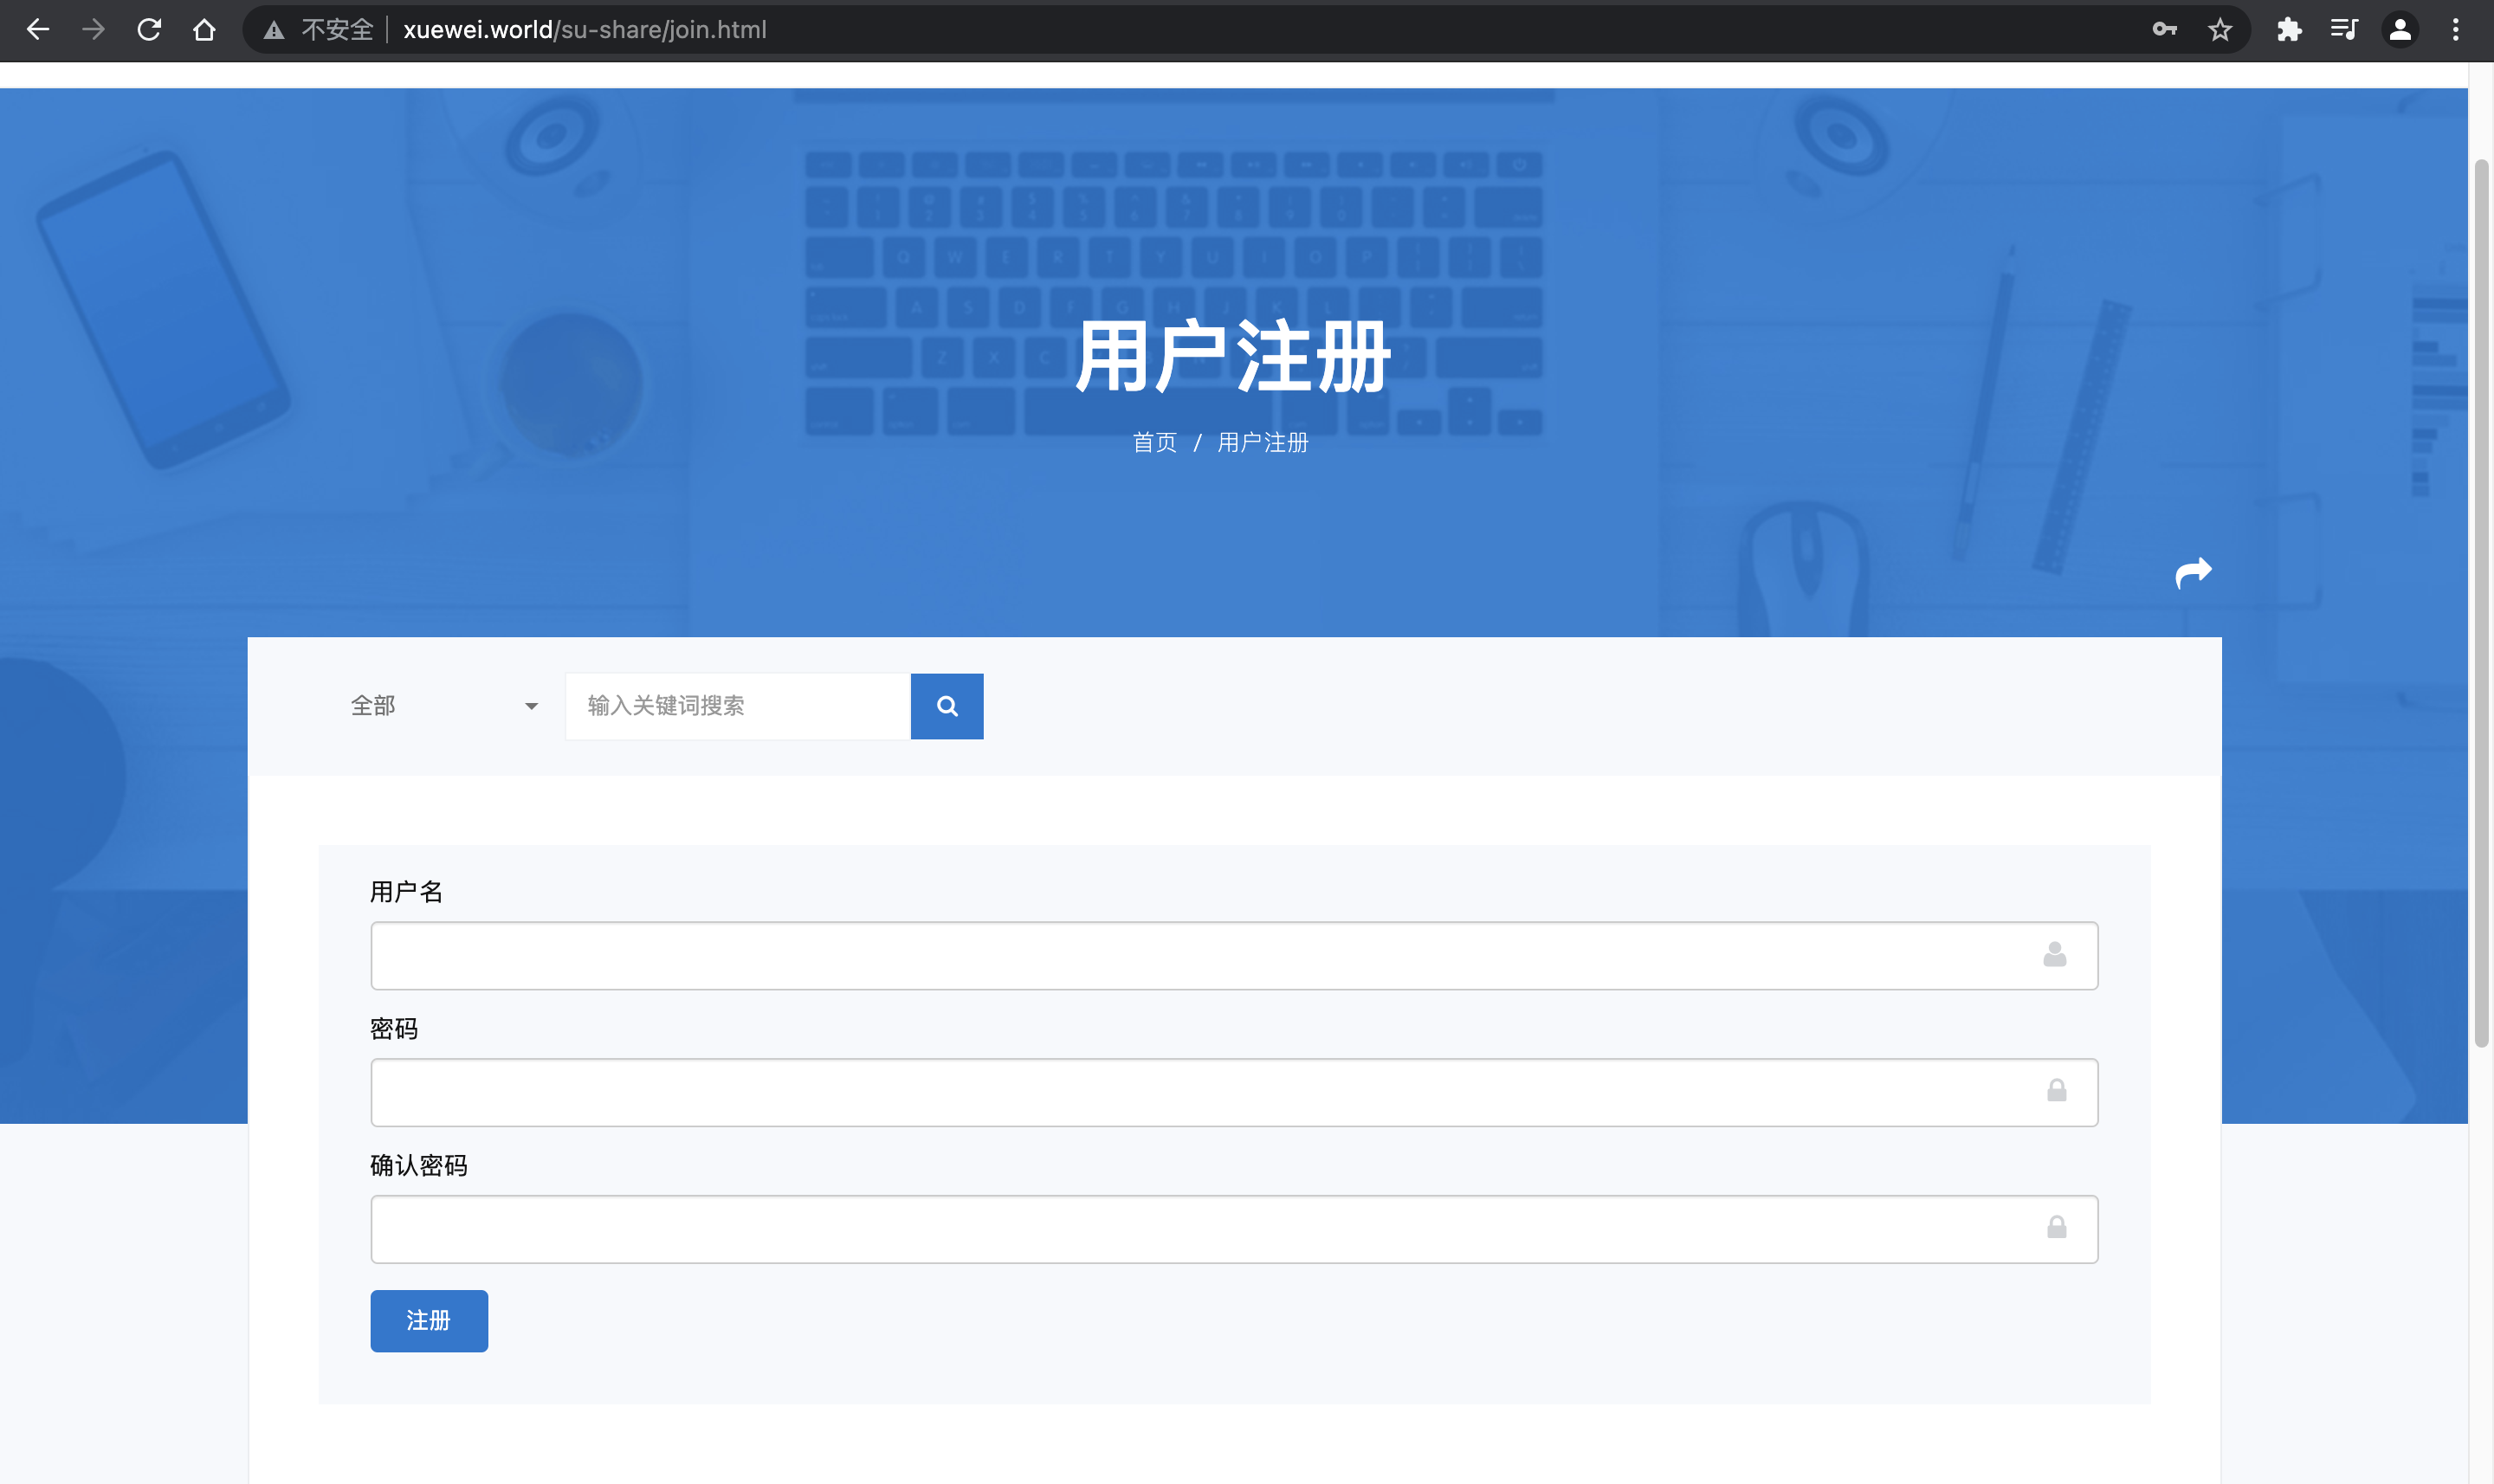Open the browser profile avatar
Viewport: 2494px width, 1484px height.
2400,30
